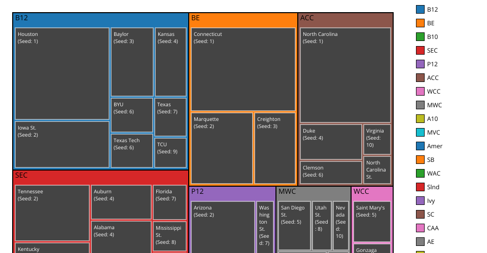Viewport: 487px width, 253px height.
Task: Click the Ivy legend label
Action: coord(431,201)
